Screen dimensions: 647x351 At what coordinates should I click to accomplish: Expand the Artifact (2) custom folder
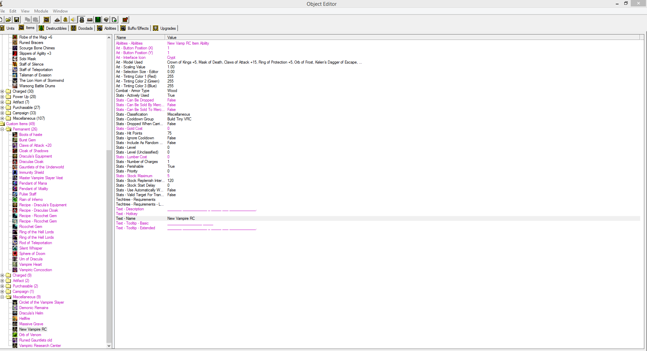point(2,281)
